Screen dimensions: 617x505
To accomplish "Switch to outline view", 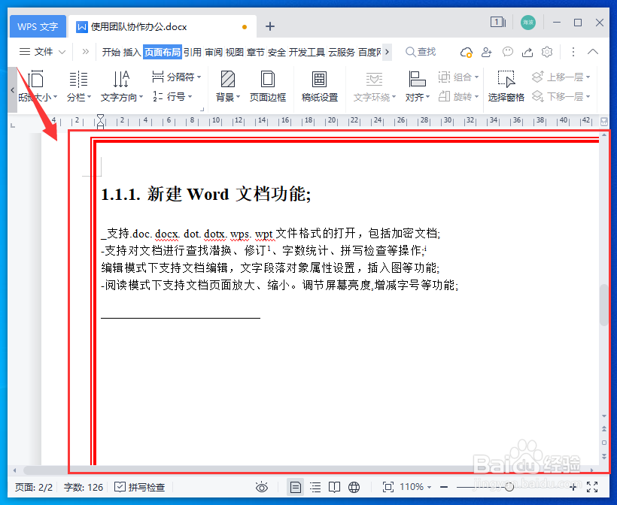I will 315,487.
